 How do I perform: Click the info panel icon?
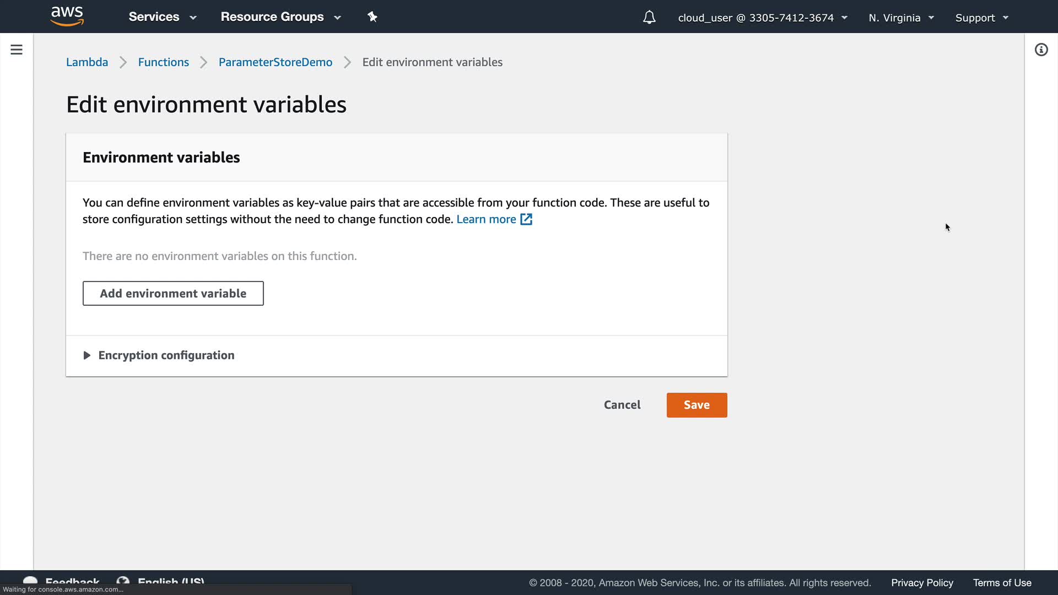click(1041, 50)
